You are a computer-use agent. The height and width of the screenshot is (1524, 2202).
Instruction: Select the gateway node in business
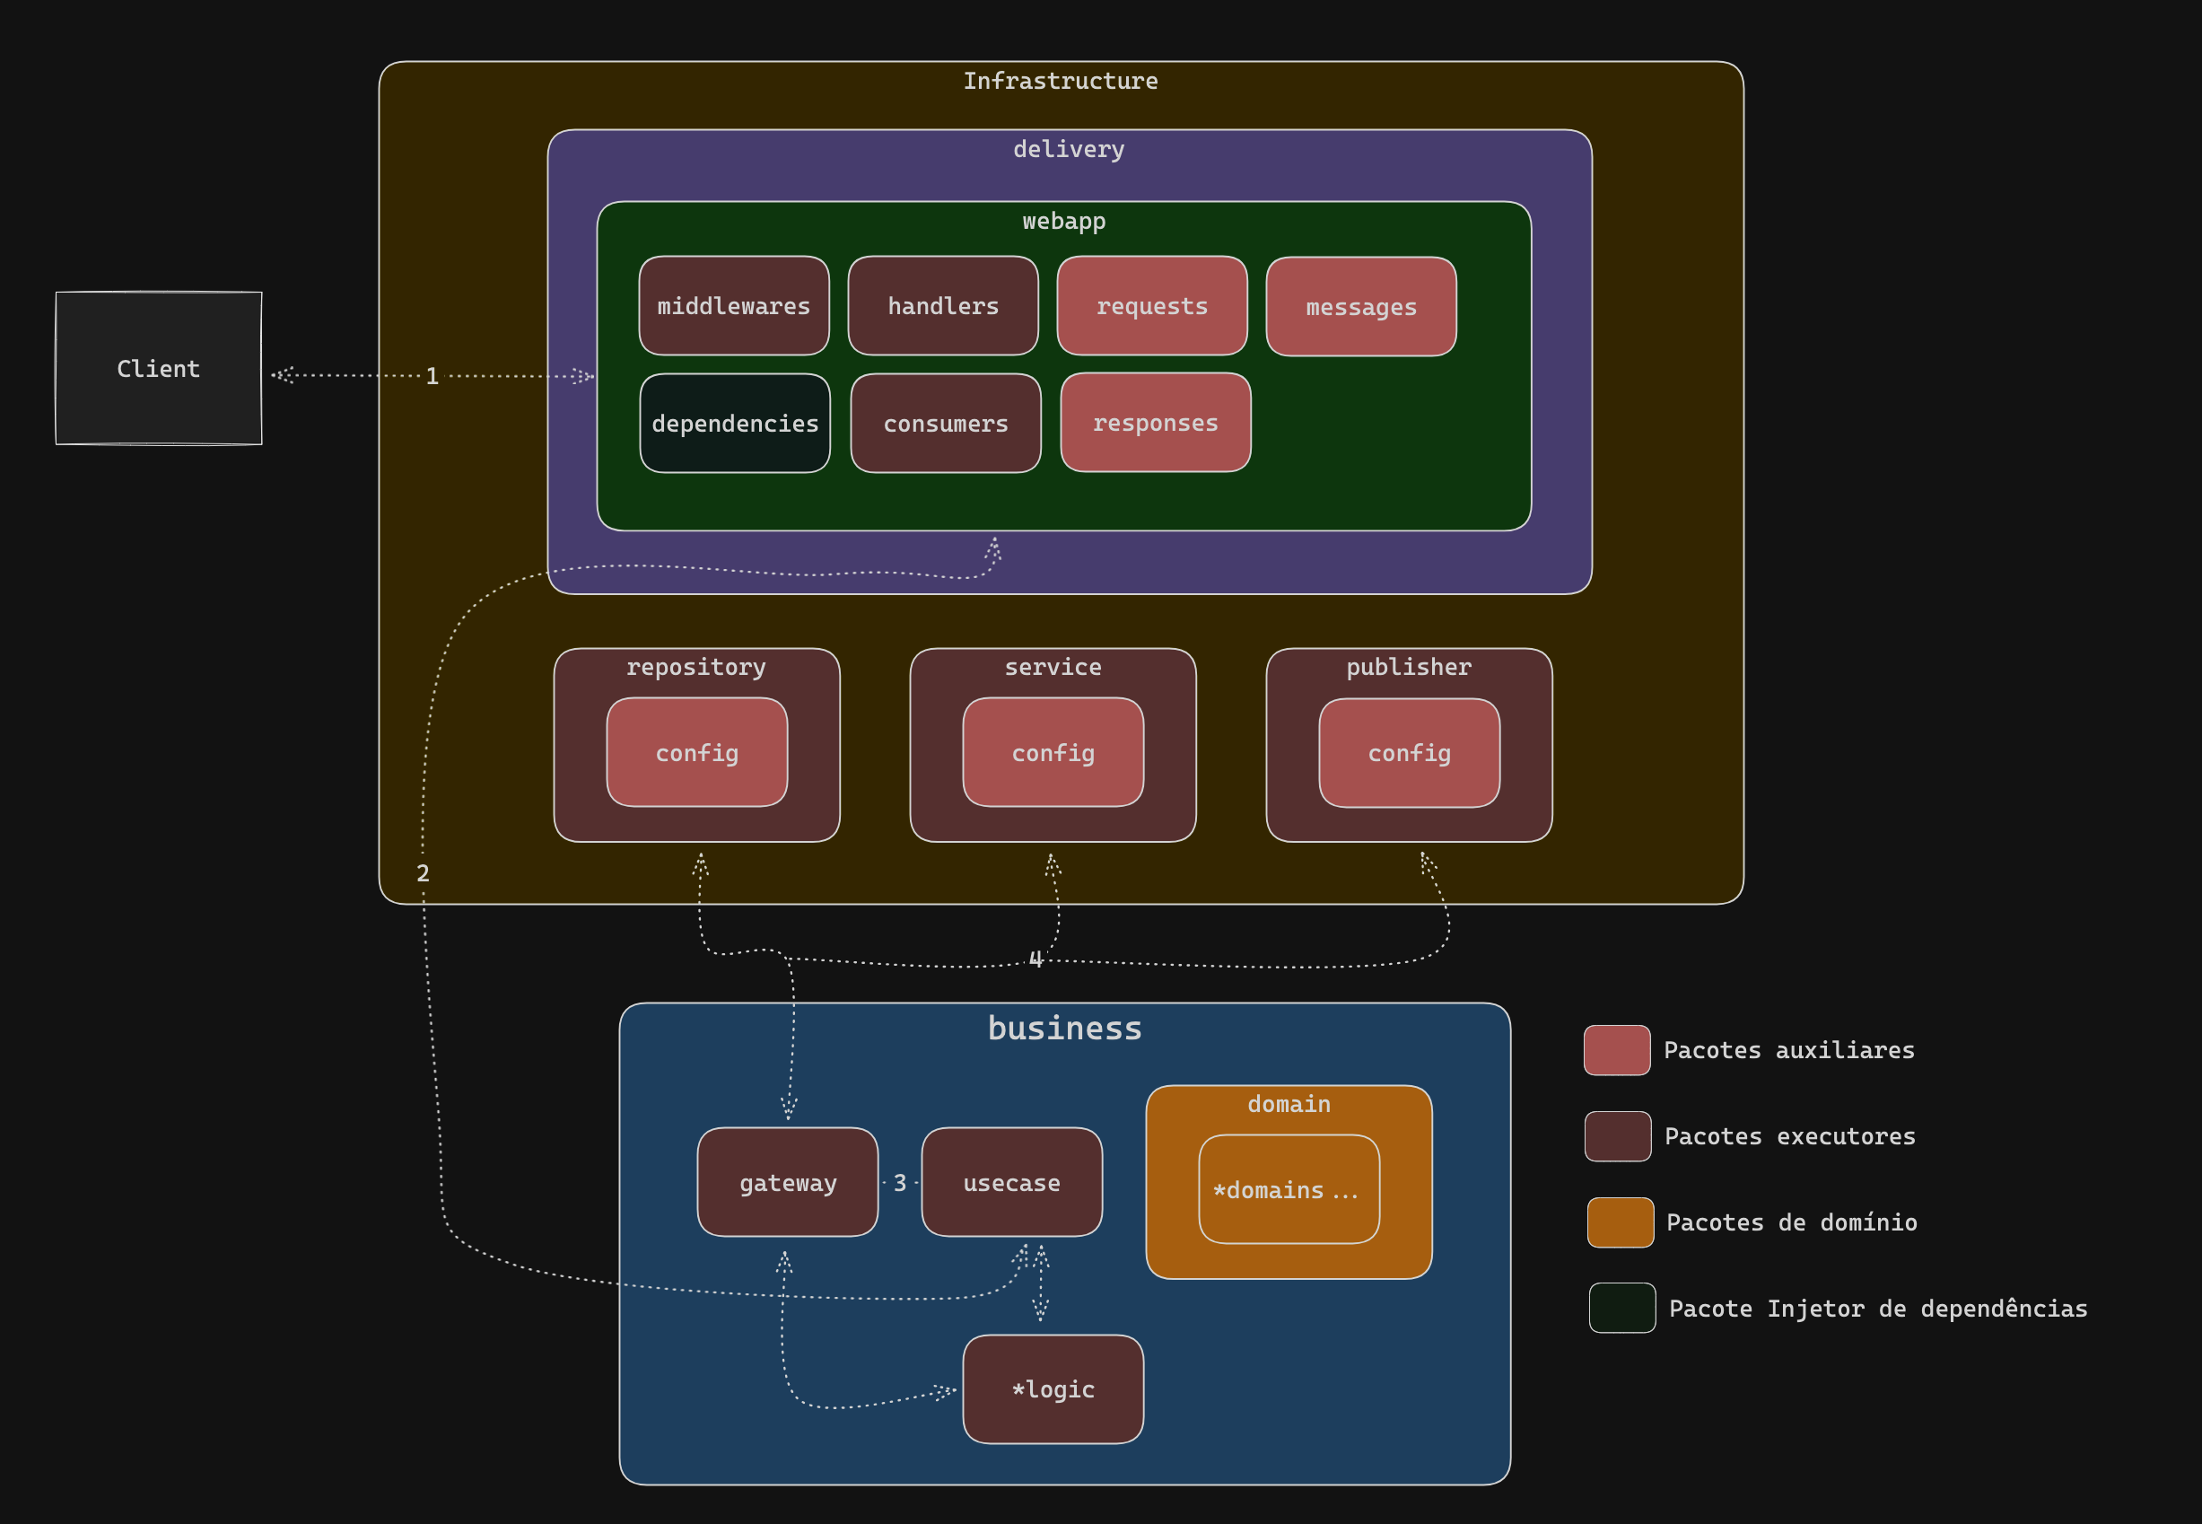pos(788,1182)
